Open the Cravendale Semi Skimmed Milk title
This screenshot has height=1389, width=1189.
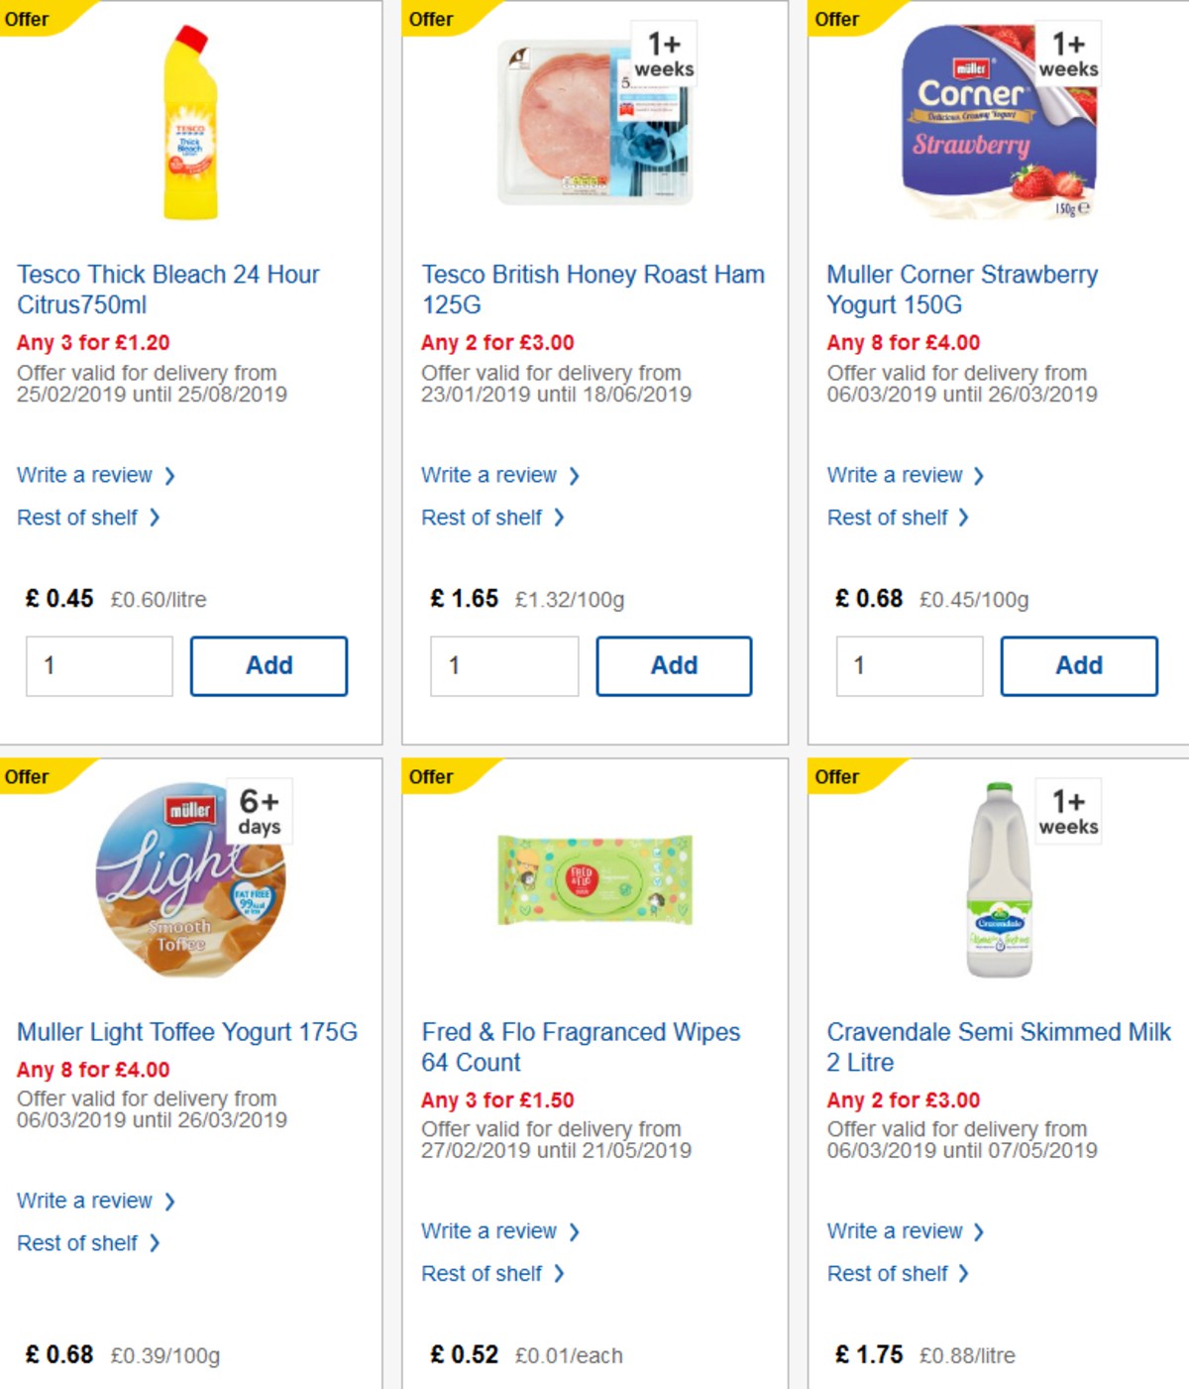(x=996, y=1047)
